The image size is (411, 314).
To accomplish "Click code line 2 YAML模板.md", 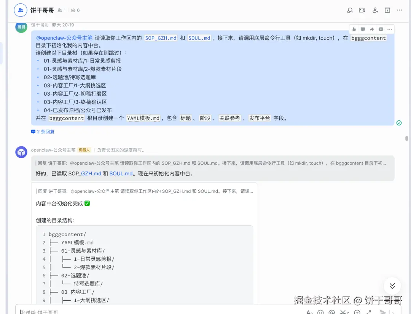I will (77, 243).
